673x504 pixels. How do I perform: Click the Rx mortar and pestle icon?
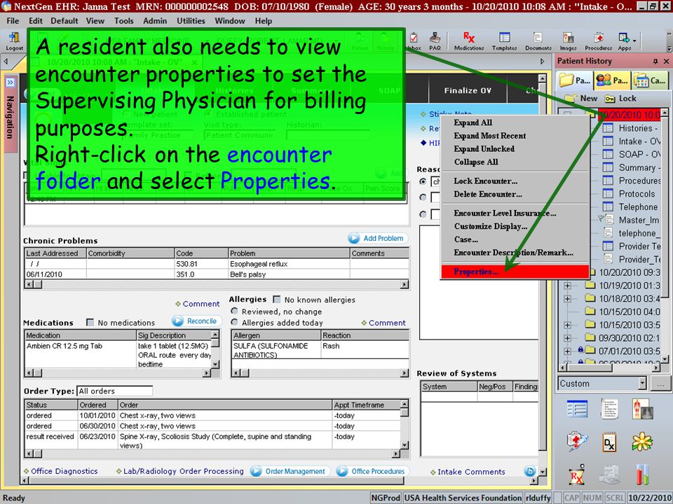tap(577, 475)
